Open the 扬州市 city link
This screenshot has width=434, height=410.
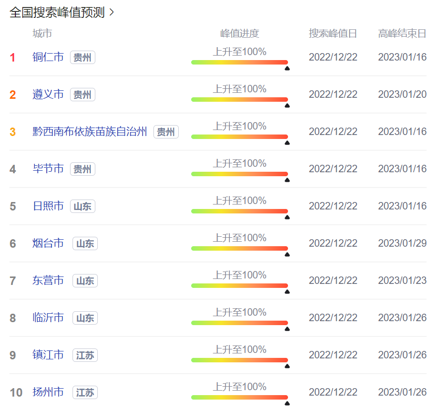pyautogui.click(x=48, y=392)
